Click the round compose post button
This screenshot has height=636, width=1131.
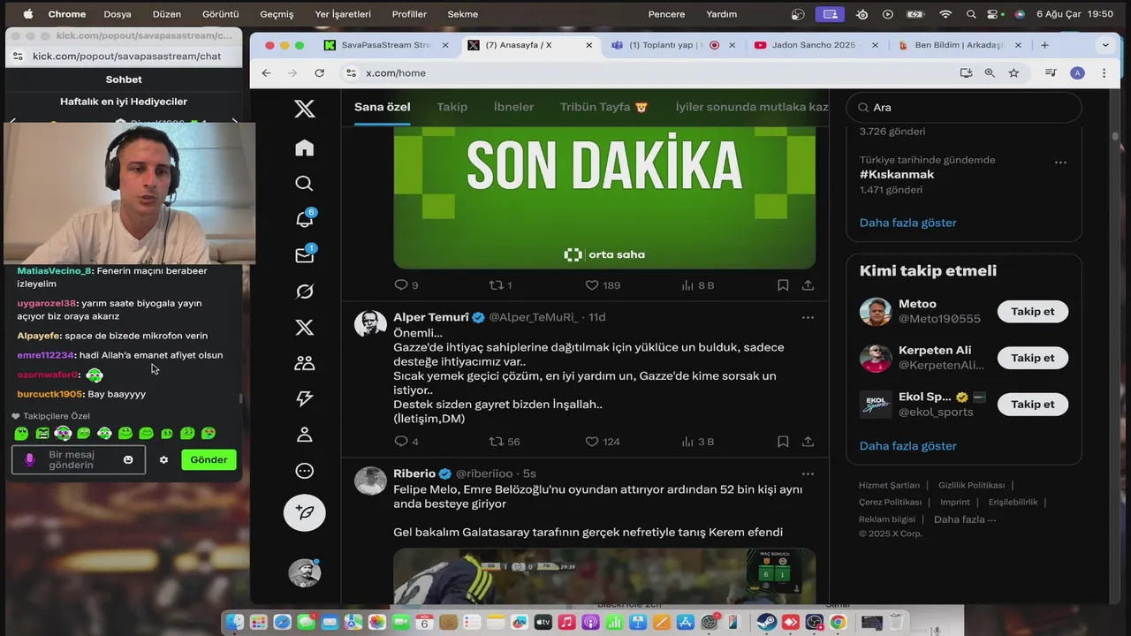click(304, 513)
